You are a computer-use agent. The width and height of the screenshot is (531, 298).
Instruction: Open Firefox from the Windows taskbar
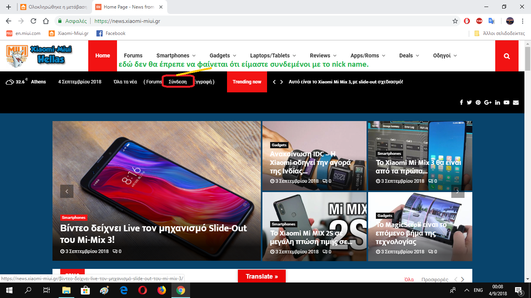click(x=161, y=290)
